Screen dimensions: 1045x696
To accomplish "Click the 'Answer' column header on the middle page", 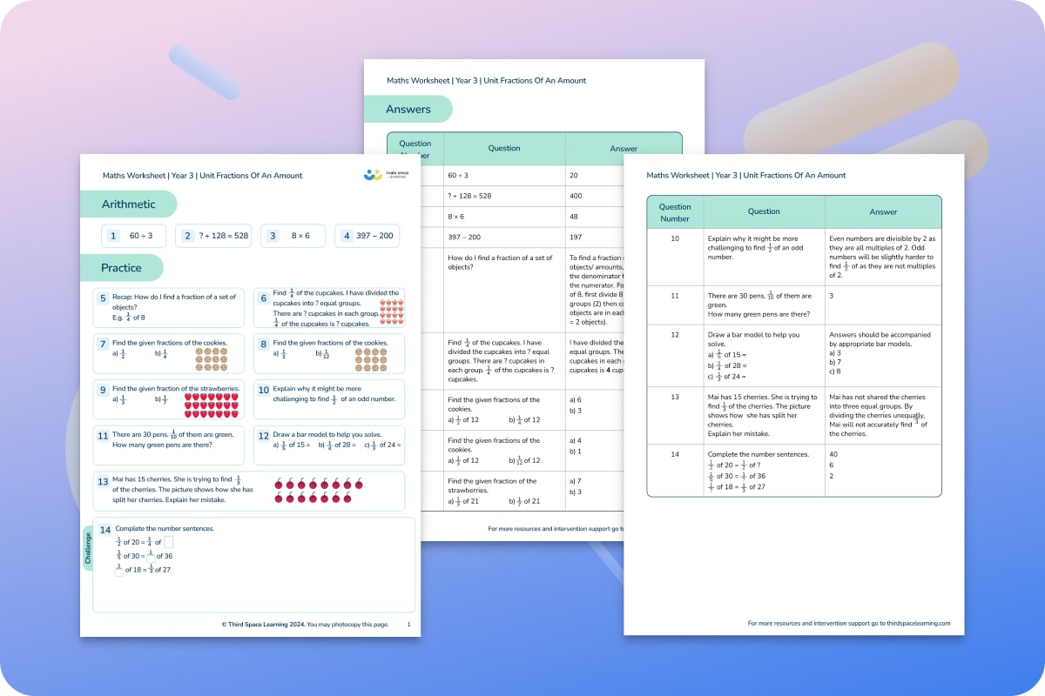I will 624,149.
